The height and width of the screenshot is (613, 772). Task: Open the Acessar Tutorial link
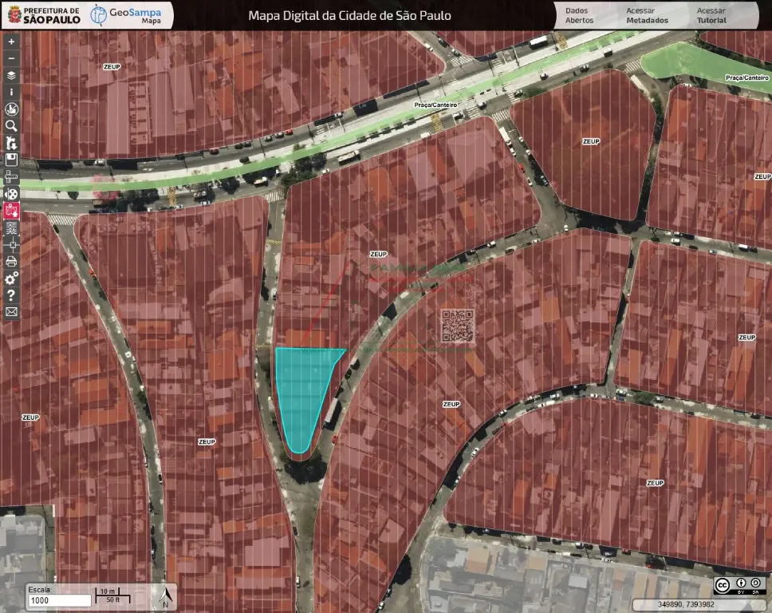click(x=711, y=15)
